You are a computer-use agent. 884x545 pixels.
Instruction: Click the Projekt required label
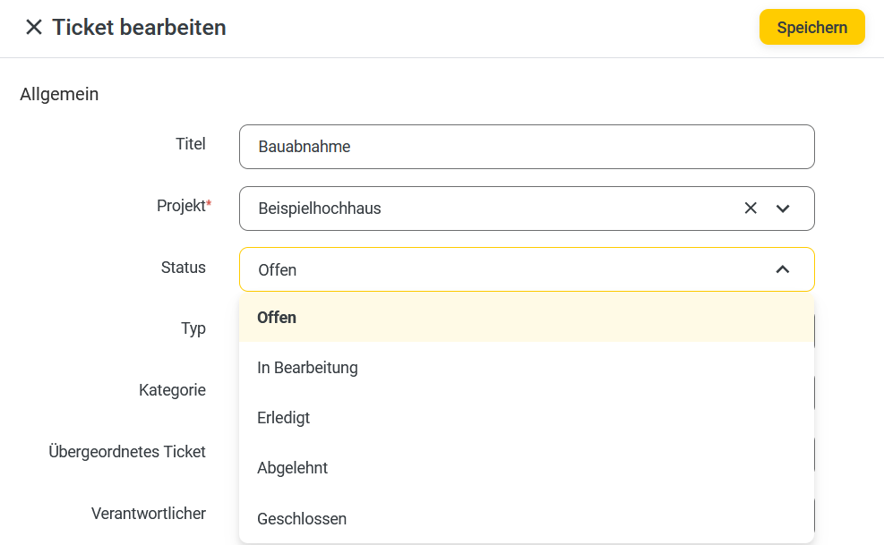[184, 206]
